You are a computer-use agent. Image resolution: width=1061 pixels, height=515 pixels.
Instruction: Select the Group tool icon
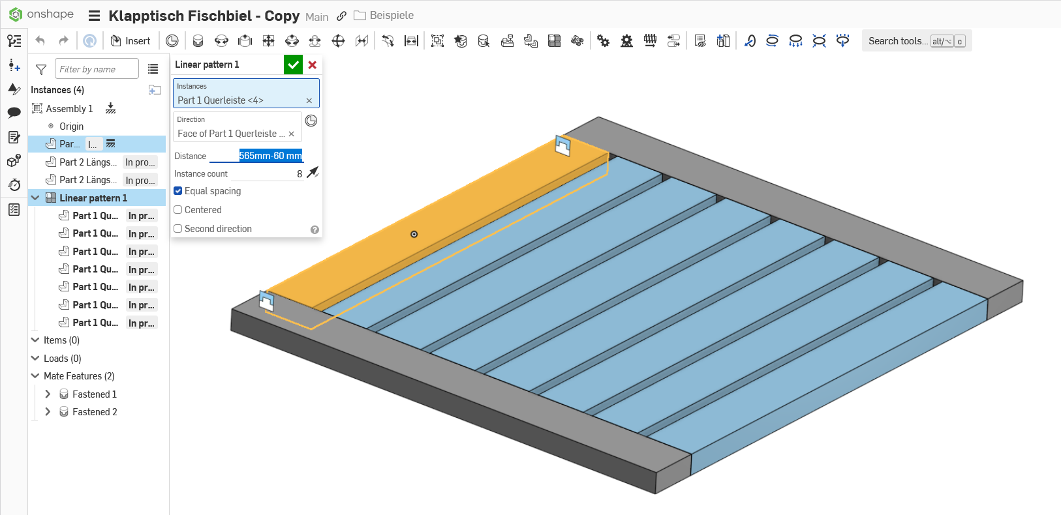coord(438,40)
